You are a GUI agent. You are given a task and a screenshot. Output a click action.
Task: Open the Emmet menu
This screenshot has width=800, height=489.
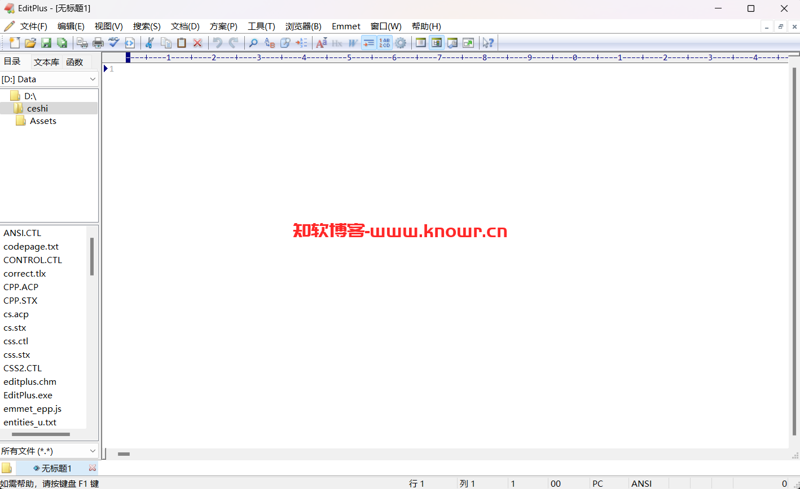pyautogui.click(x=346, y=26)
